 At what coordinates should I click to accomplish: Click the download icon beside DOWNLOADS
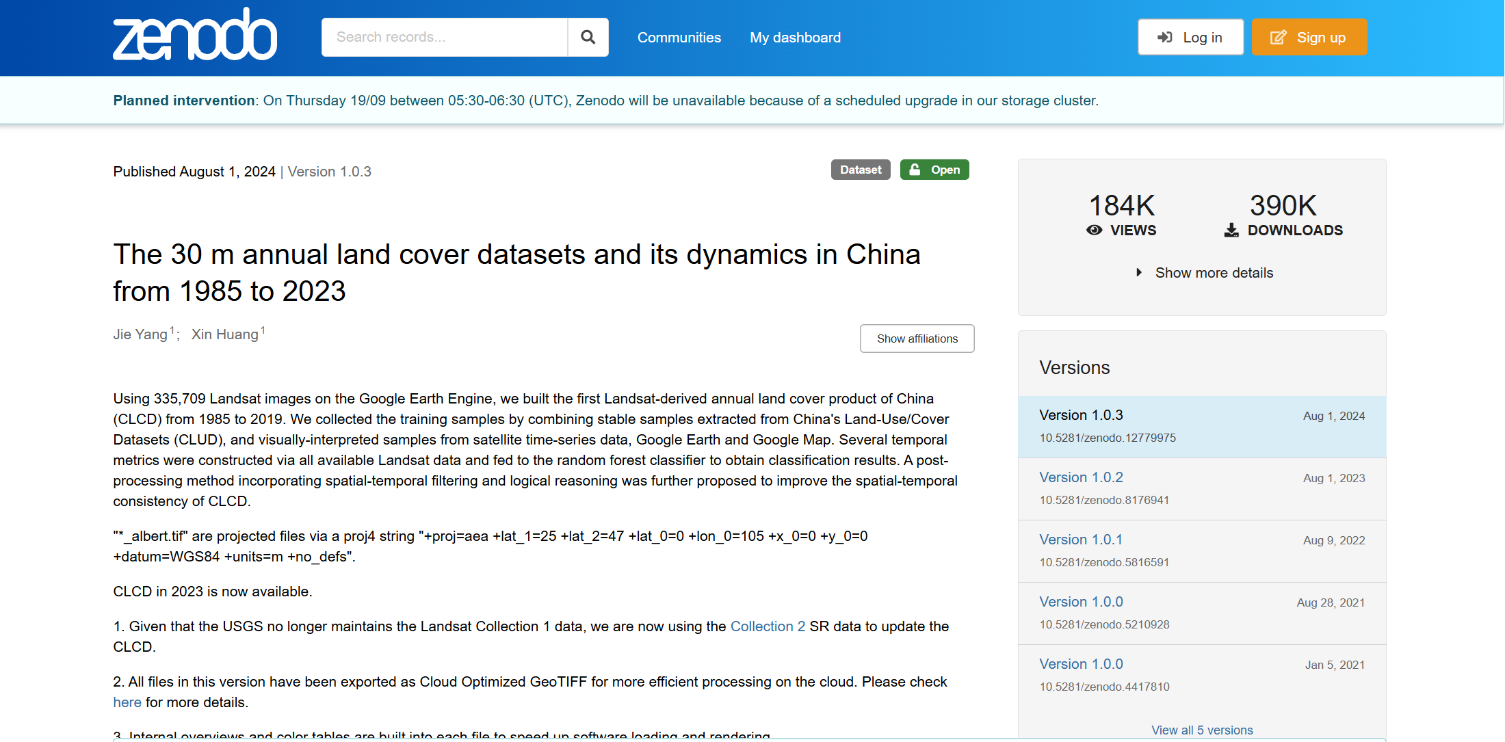tap(1231, 230)
